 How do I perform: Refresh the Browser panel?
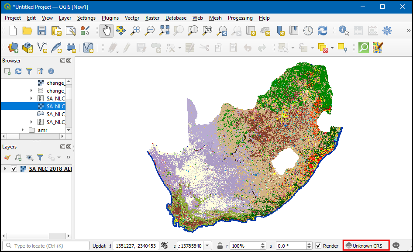[18, 71]
